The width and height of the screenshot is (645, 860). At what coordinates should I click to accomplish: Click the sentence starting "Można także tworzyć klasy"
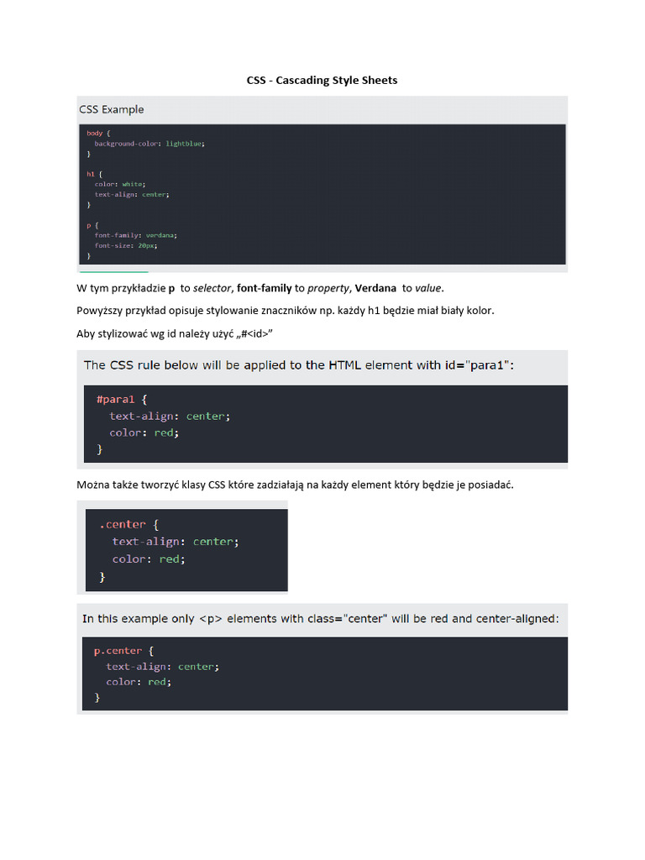(x=294, y=485)
